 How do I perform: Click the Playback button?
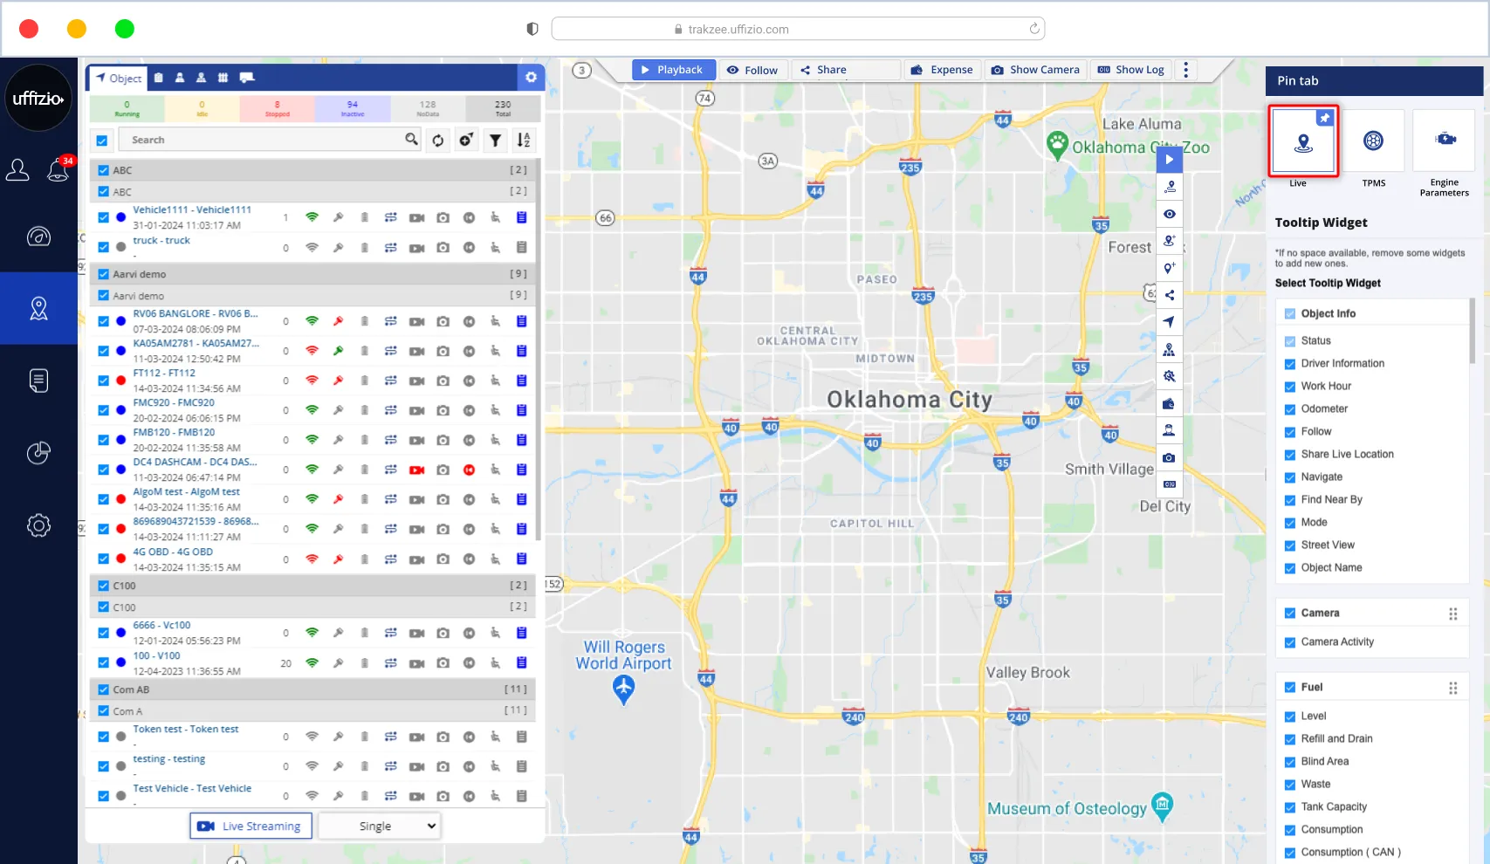tap(672, 70)
